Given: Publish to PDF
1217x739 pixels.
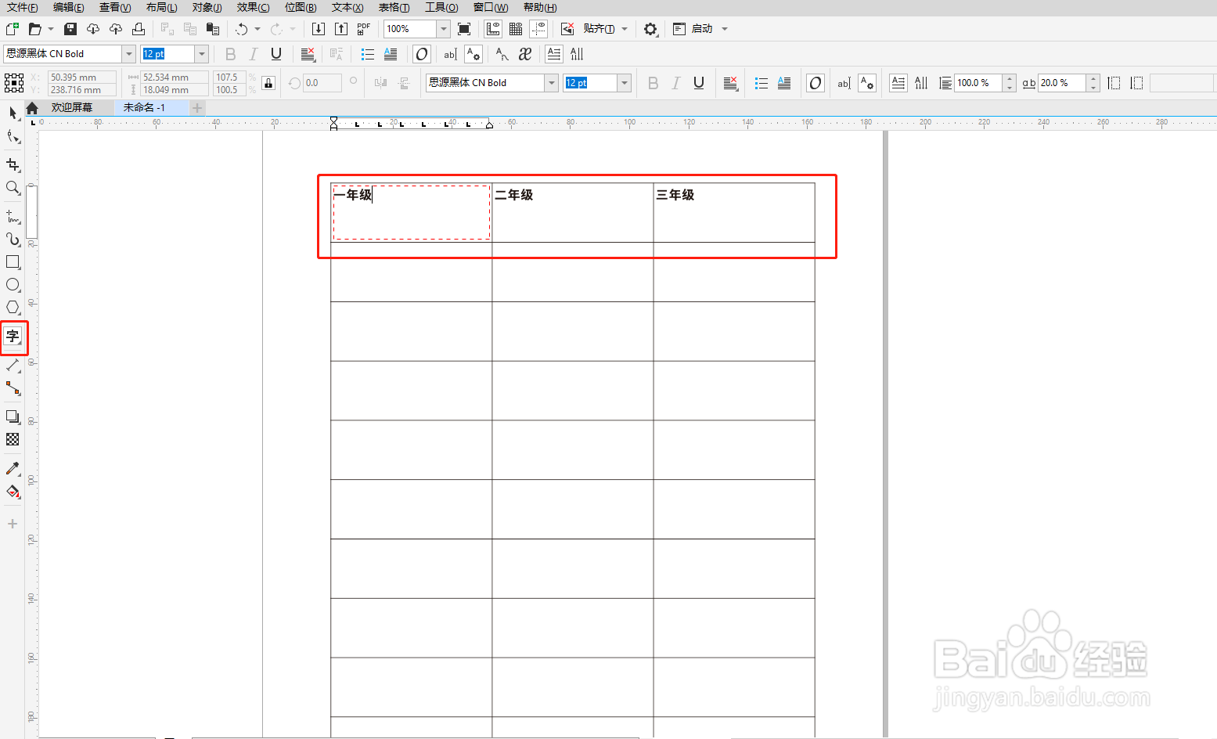Looking at the screenshot, I should point(364,29).
